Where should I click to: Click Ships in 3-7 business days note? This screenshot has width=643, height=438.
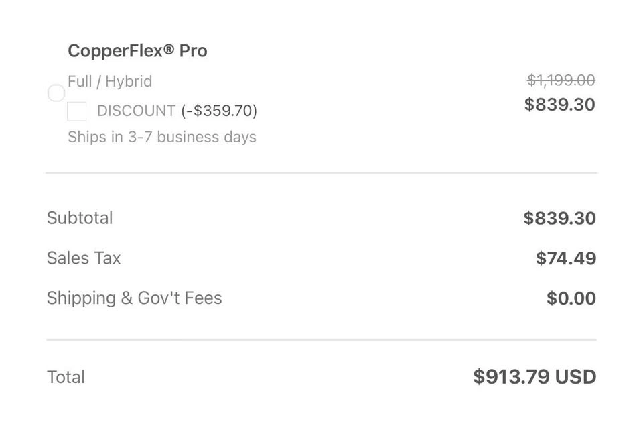pyautogui.click(x=162, y=137)
